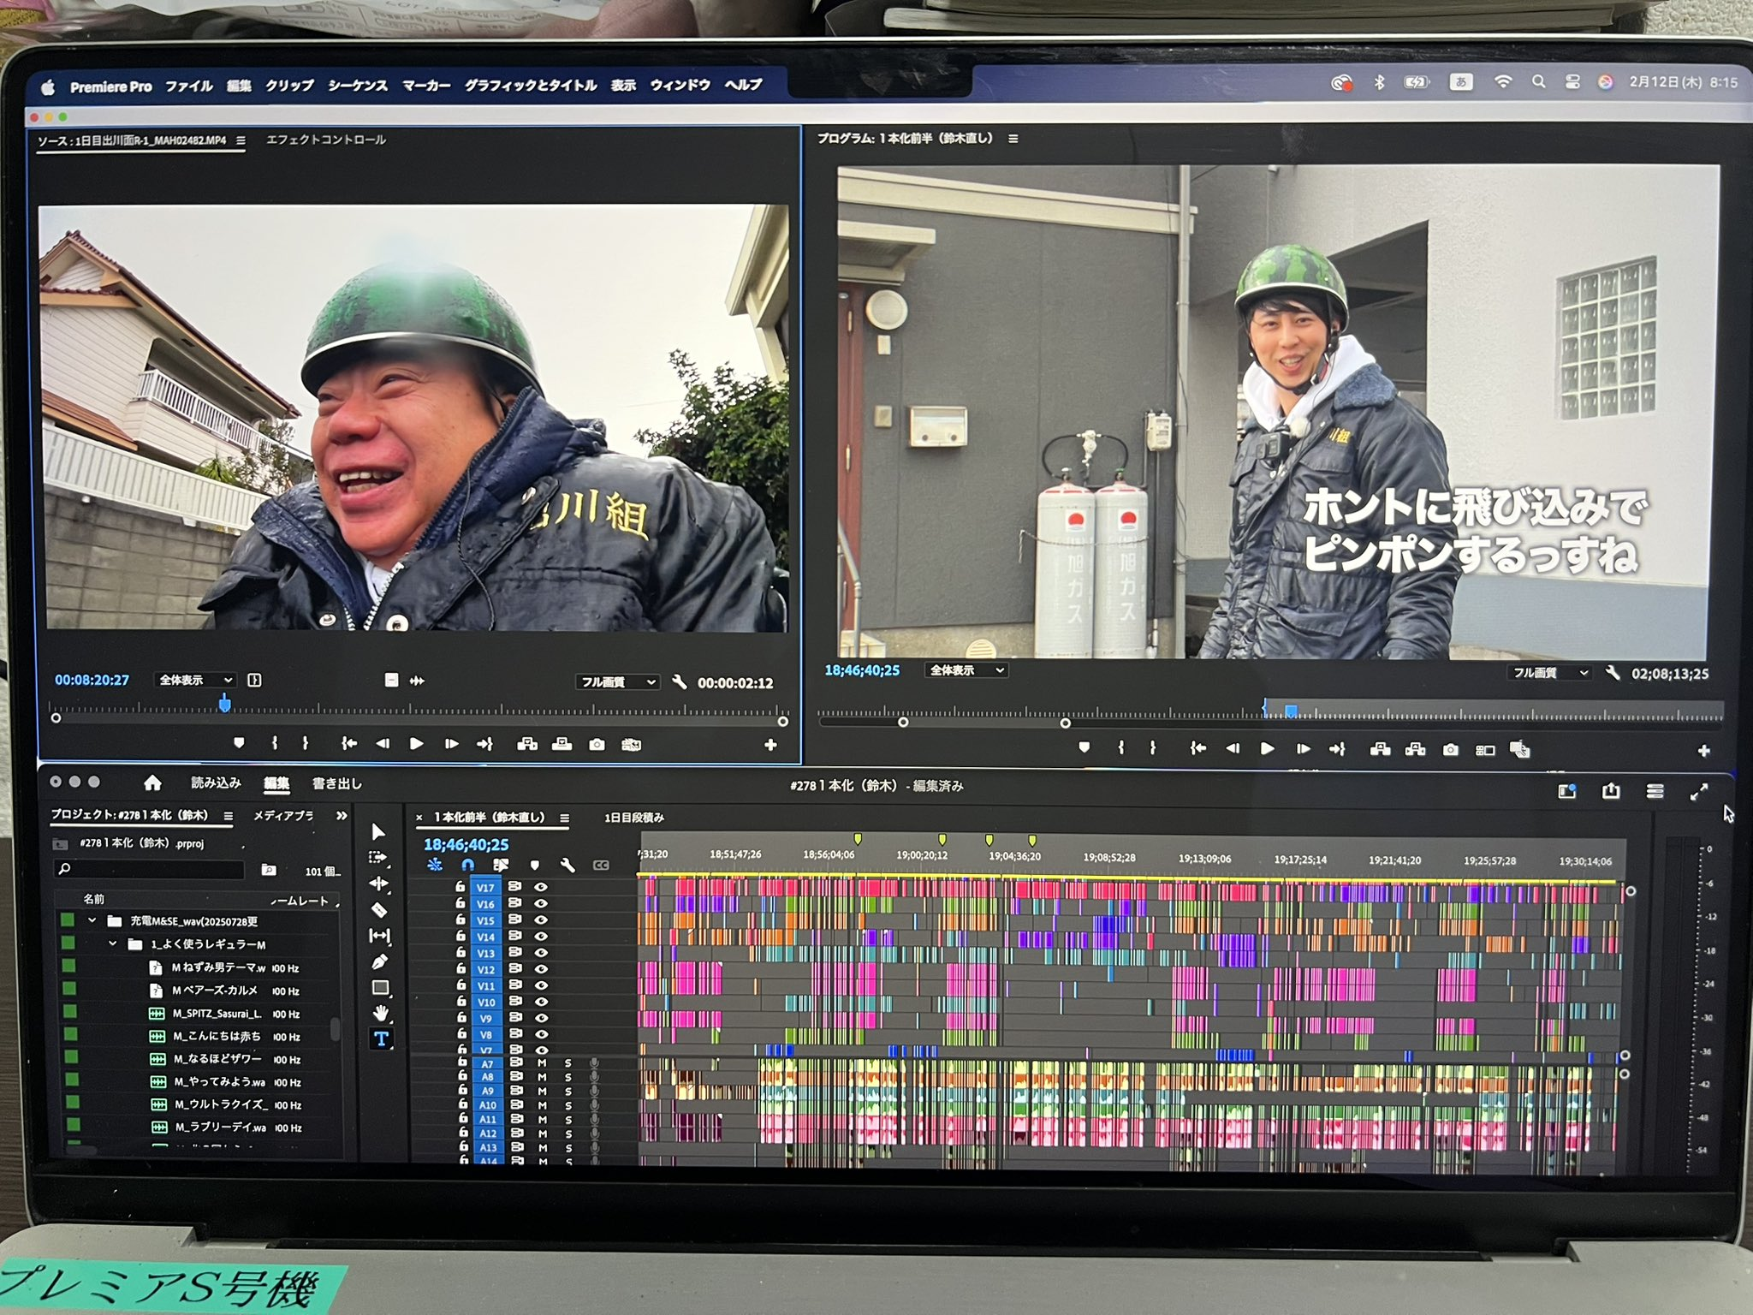1753x1315 pixels.
Task: Collapse the 充電M&SE_wav bin folder
Action: 92,920
